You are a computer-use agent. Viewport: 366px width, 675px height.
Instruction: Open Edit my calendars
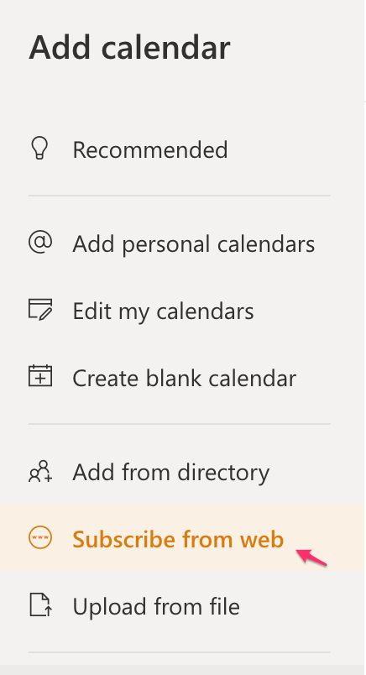pos(163,311)
